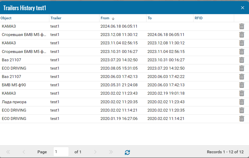Click the Trailer column header
The width and height of the screenshot is (249, 158).
point(56,18)
